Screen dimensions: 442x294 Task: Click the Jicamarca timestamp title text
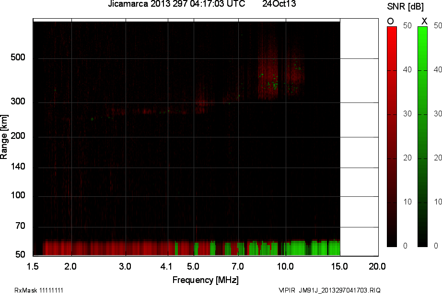pos(176,4)
